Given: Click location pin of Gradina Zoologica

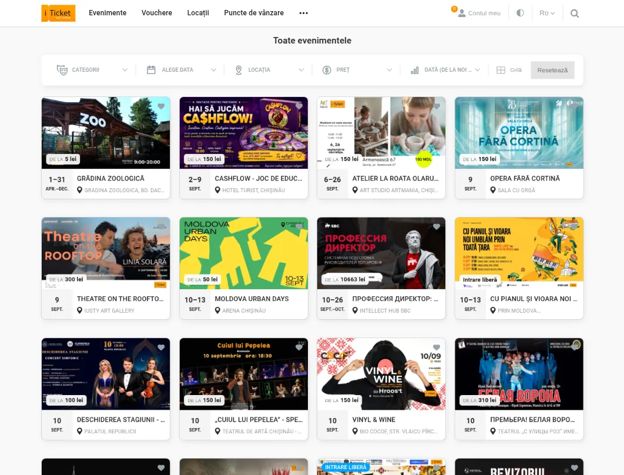Looking at the screenshot, I should 79,190.
